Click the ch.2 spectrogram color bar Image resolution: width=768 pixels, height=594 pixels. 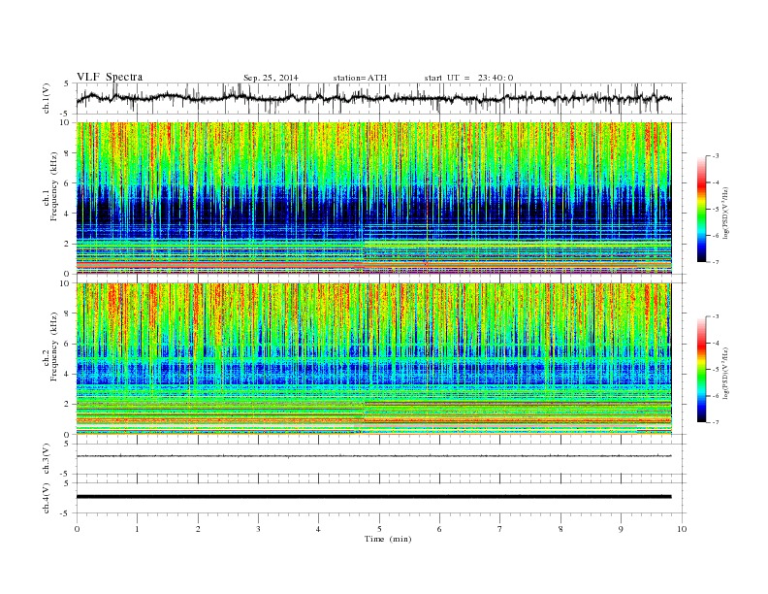pyautogui.click(x=701, y=369)
